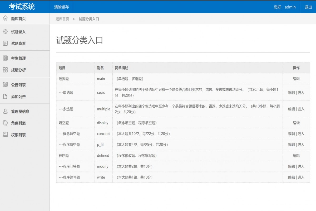This screenshot has width=316, height=211.
Task: Open 考生管理 via its grid icon
Action: tap(5, 58)
